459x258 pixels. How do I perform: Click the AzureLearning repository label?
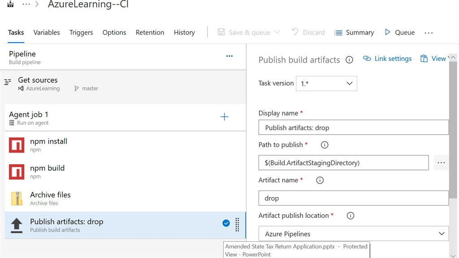43,89
